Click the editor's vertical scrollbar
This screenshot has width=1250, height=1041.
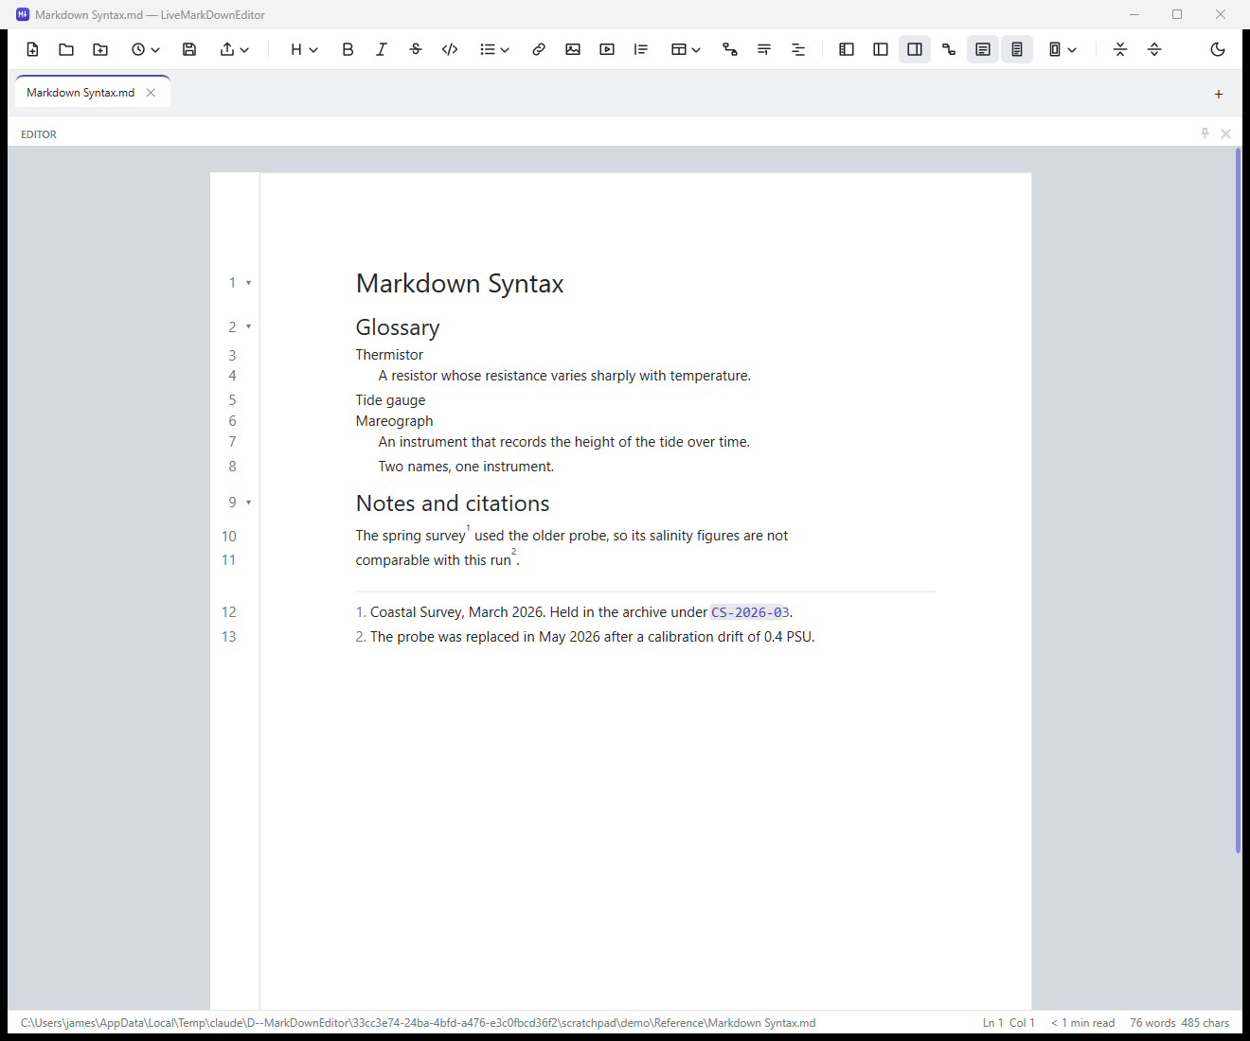point(1238,500)
